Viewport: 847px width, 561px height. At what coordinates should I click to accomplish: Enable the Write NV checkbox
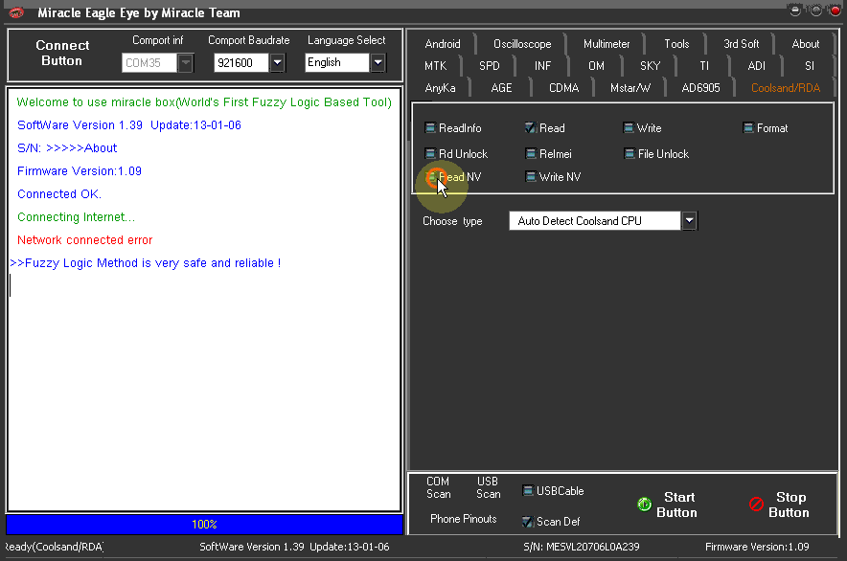pyautogui.click(x=531, y=176)
